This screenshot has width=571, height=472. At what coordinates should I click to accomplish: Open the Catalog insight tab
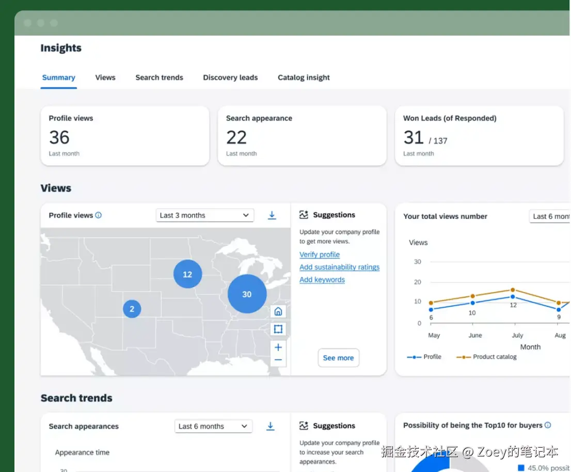coord(304,77)
